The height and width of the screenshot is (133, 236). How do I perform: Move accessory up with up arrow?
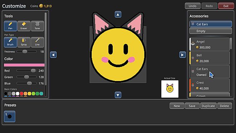118,15
